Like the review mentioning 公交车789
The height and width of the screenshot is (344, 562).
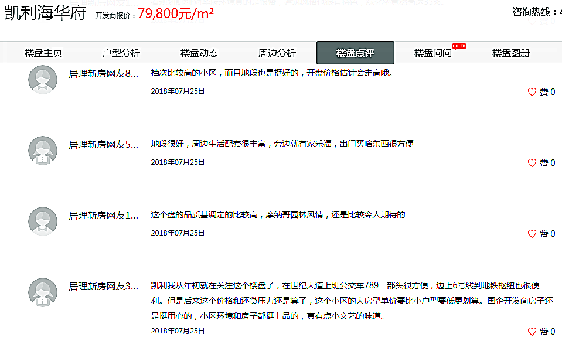[532, 332]
